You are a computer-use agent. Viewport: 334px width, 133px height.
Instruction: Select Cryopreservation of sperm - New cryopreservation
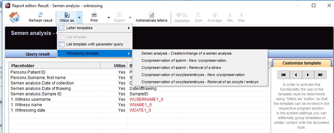pos(200,60)
